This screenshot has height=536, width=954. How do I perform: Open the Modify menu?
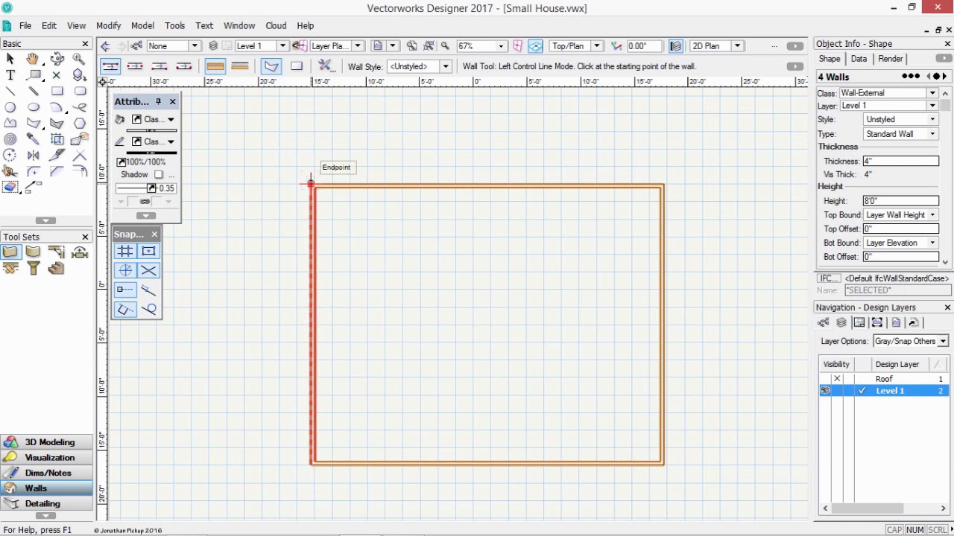coord(108,25)
